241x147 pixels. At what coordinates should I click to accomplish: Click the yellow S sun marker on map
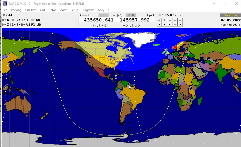(x=116, y=77)
